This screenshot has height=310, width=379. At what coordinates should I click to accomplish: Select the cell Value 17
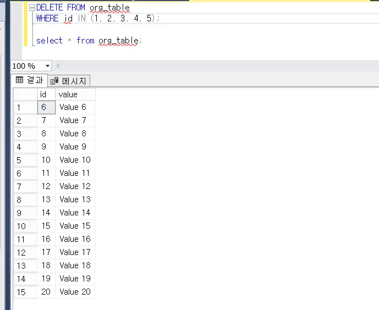pos(75,252)
